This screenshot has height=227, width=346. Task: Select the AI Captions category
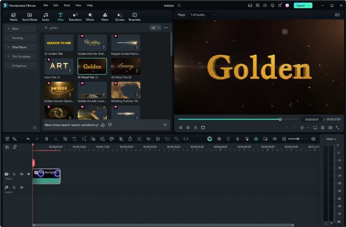[x=20, y=66]
